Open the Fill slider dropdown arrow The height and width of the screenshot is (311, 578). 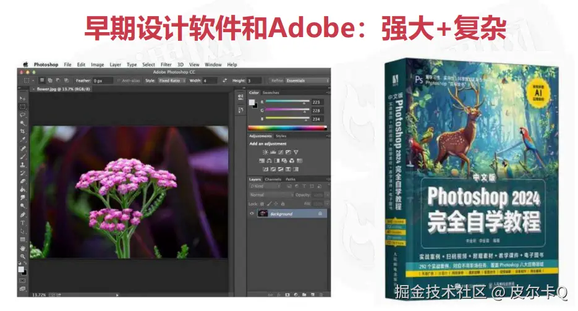coord(328,203)
